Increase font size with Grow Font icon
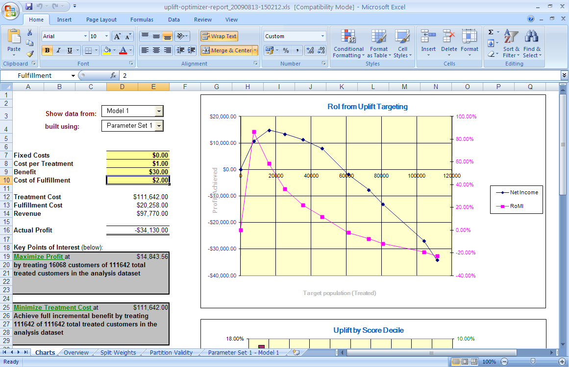Viewport: 569px width, 367px height. (117, 36)
